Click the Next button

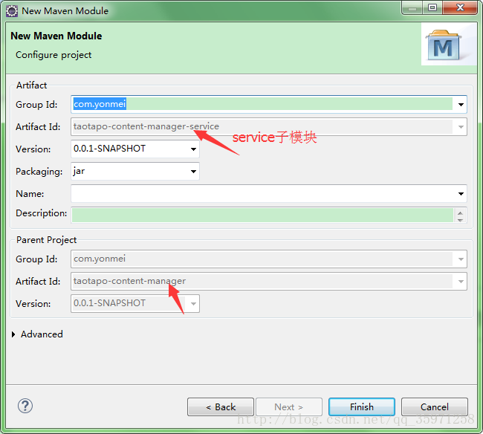289,407
